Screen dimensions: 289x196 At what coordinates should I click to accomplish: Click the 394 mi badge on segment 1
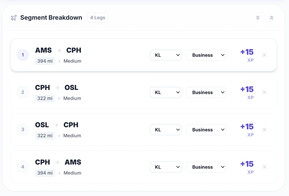click(x=45, y=61)
